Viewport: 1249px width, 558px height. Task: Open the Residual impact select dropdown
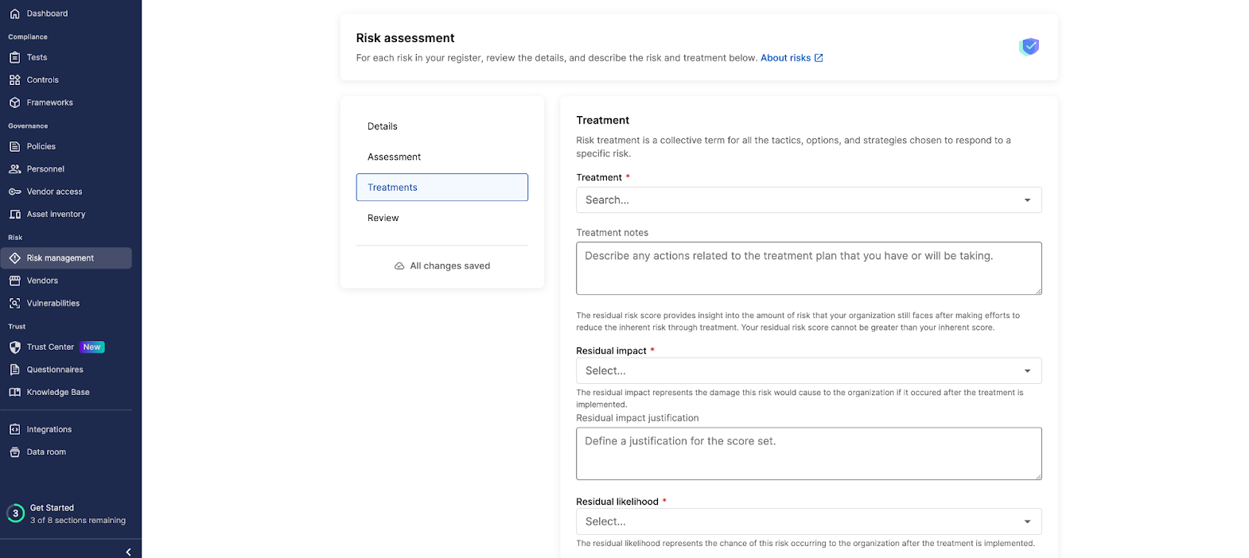808,370
